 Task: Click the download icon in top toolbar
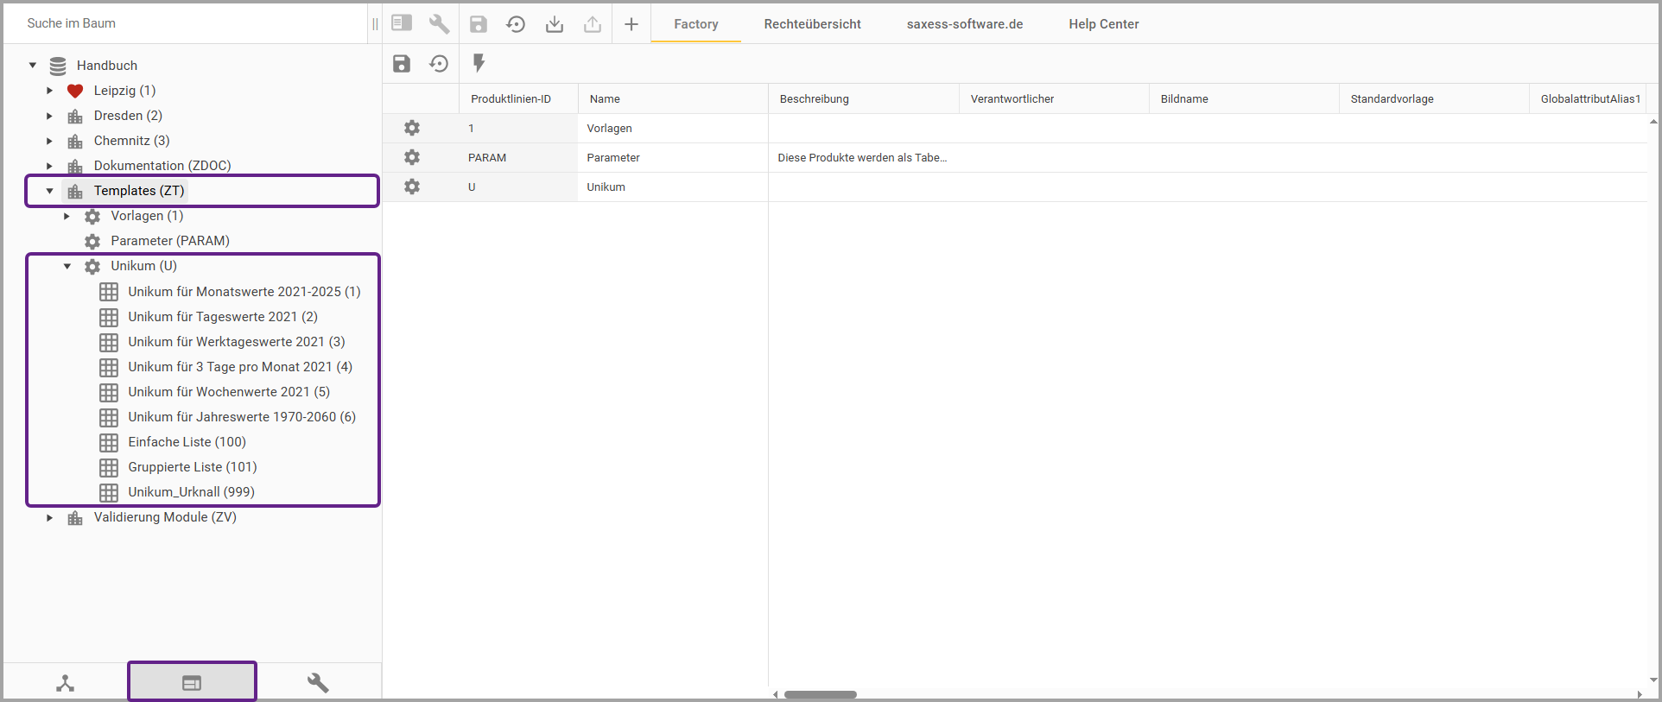555,24
